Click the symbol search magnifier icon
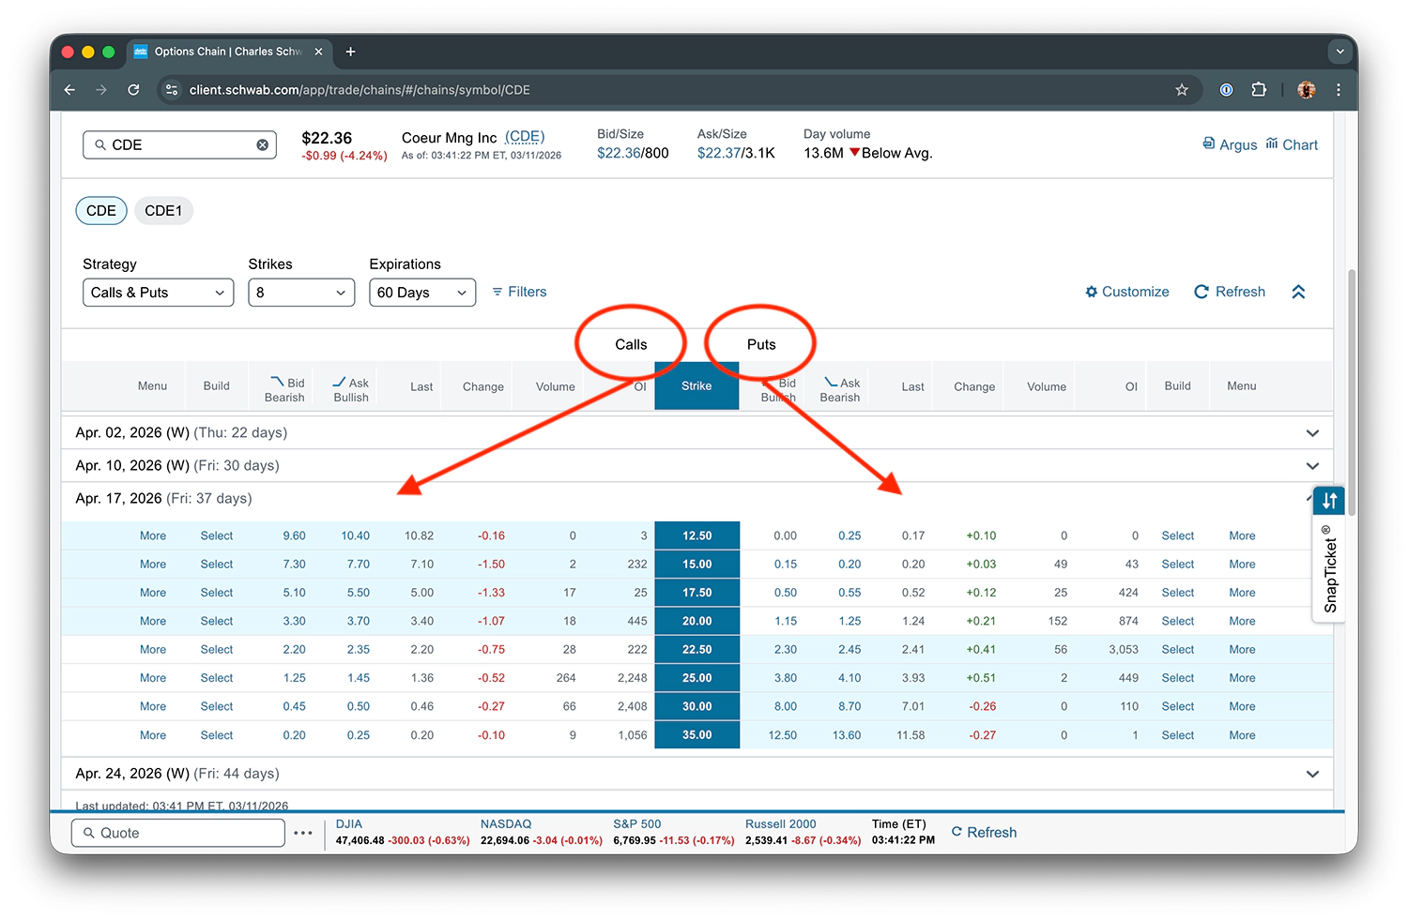This screenshot has width=1408, height=920. pyautogui.click(x=100, y=144)
